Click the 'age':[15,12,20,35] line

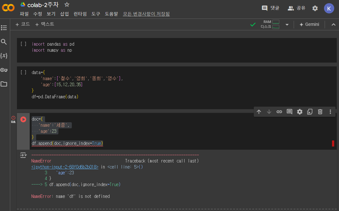tap(62, 85)
